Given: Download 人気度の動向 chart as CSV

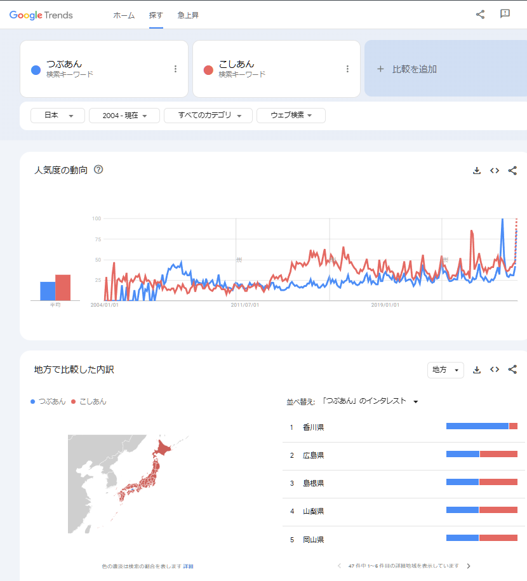Looking at the screenshot, I should tap(477, 170).
